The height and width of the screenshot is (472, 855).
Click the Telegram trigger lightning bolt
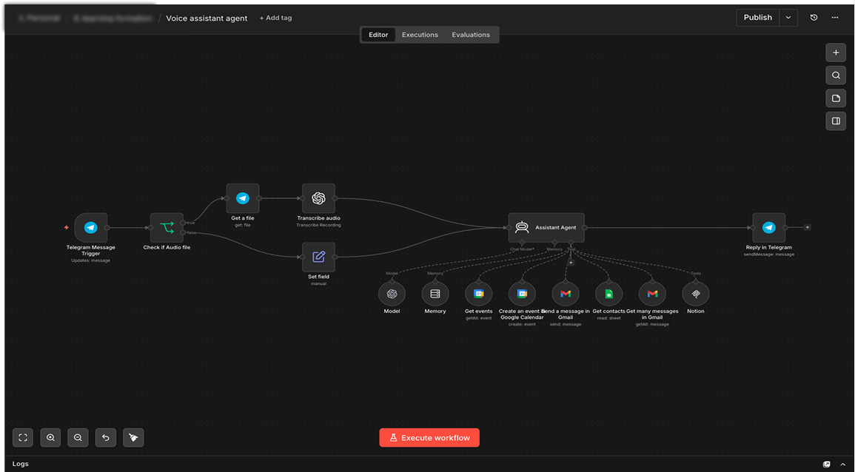coord(67,227)
